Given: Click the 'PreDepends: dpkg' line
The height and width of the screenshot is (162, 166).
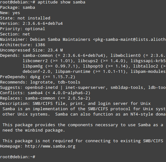Looking at the screenshot, I should click(x=38, y=77).
